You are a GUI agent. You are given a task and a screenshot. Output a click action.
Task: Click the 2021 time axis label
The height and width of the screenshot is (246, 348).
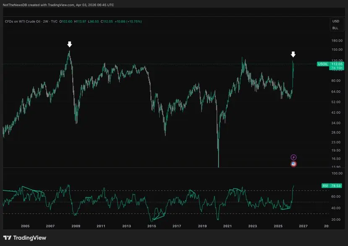point(227,226)
